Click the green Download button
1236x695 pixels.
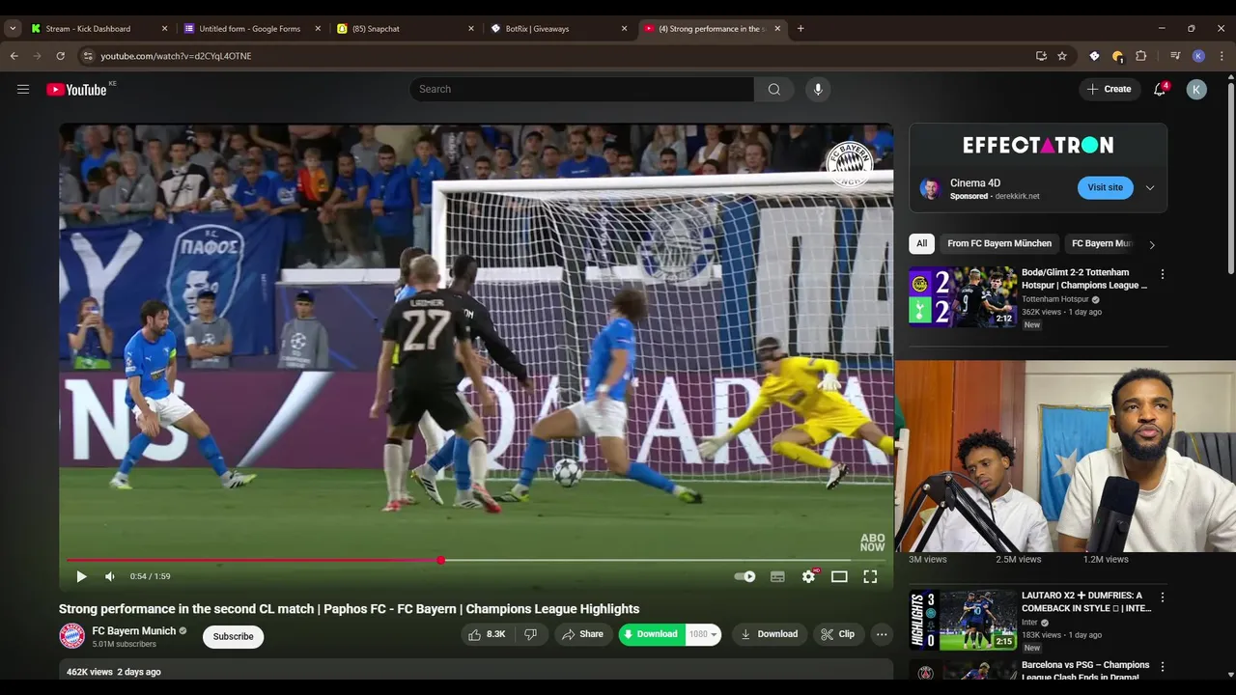tap(652, 634)
